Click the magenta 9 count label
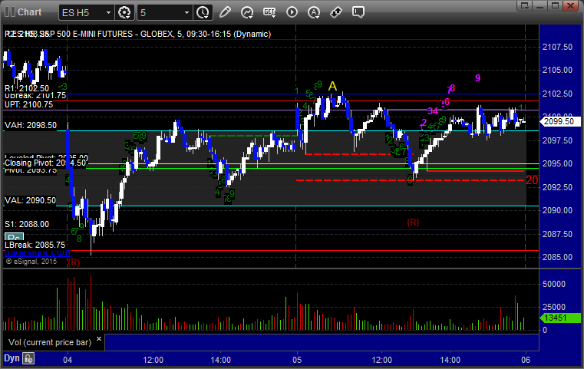The image size is (584, 369). coord(478,78)
